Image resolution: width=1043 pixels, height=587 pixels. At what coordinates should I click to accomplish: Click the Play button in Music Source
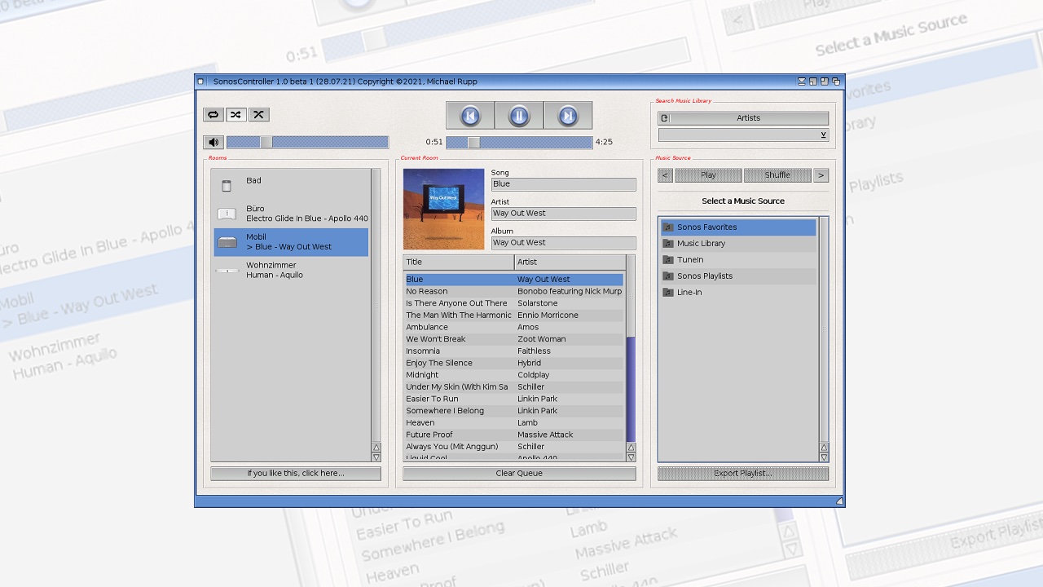click(708, 175)
